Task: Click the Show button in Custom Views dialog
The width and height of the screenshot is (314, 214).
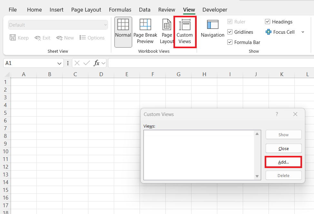Action: pyautogui.click(x=284, y=135)
